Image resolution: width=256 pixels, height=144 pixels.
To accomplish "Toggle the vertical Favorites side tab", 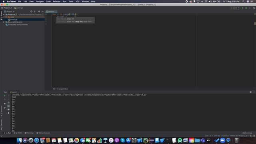I will 1,124.
